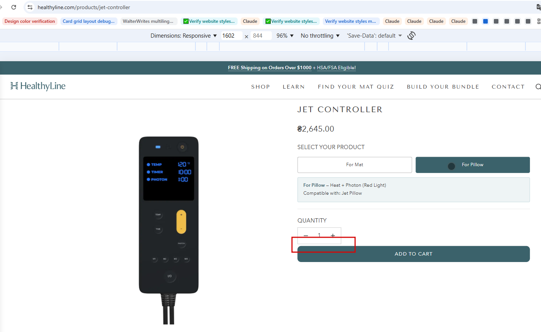The height and width of the screenshot is (332, 541).
Task: Reload the page with the refresh icon
Action: [x=14, y=7]
